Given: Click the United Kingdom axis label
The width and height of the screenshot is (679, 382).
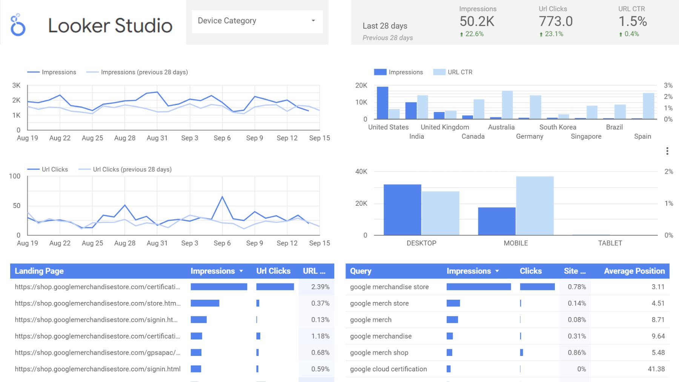Looking at the screenshot, I should click(x=445, y=127).
